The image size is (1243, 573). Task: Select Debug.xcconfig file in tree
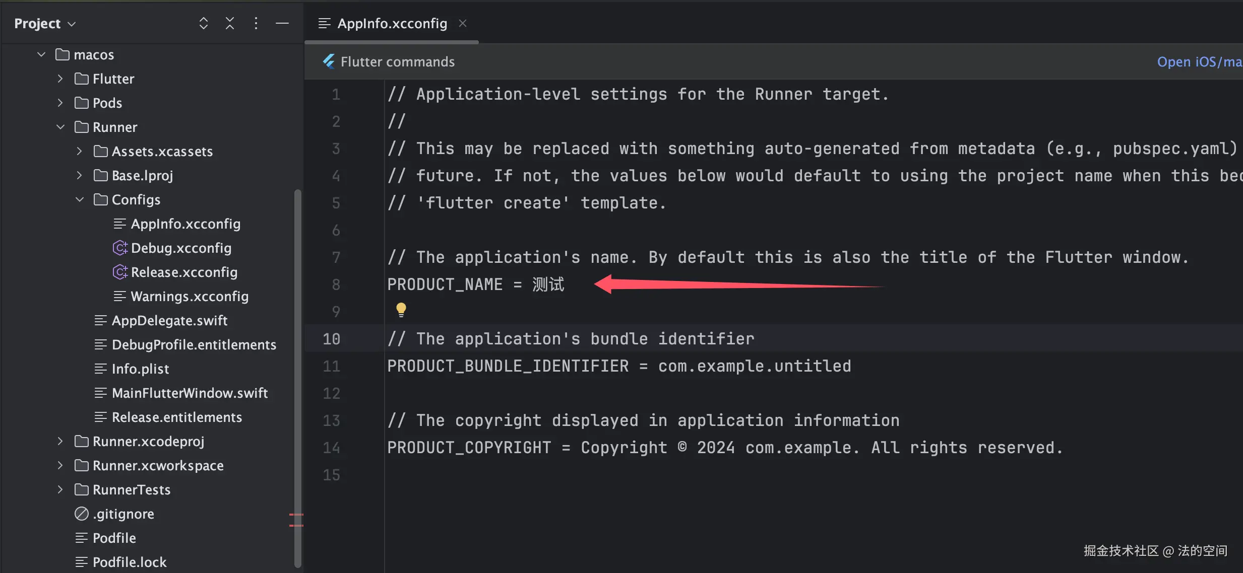pos(180,248)
